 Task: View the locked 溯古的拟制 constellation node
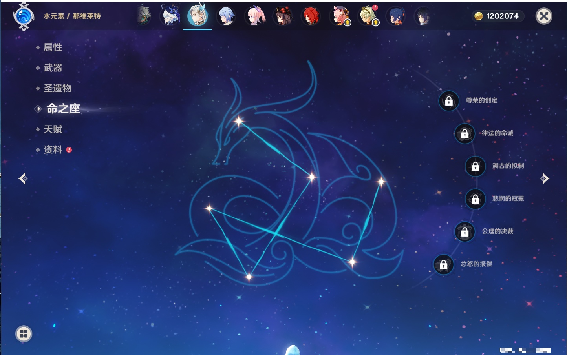click(475, 166)
